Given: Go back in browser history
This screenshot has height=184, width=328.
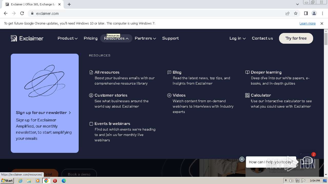Looking at the screenshot, I should coord(6,13).
